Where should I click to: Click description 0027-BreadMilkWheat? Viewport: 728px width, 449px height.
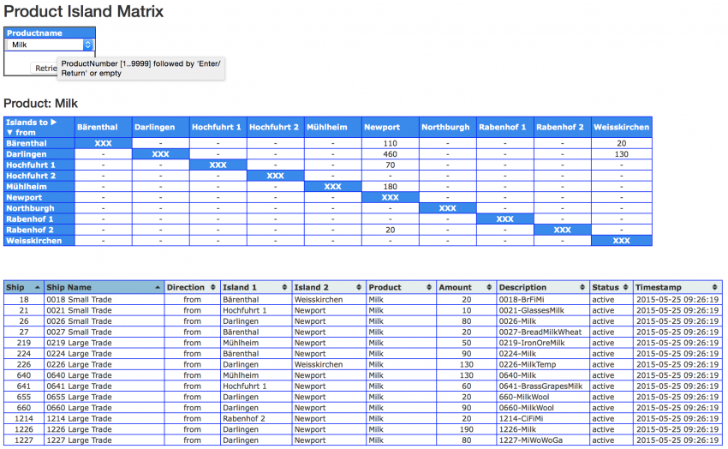(540, 332)
